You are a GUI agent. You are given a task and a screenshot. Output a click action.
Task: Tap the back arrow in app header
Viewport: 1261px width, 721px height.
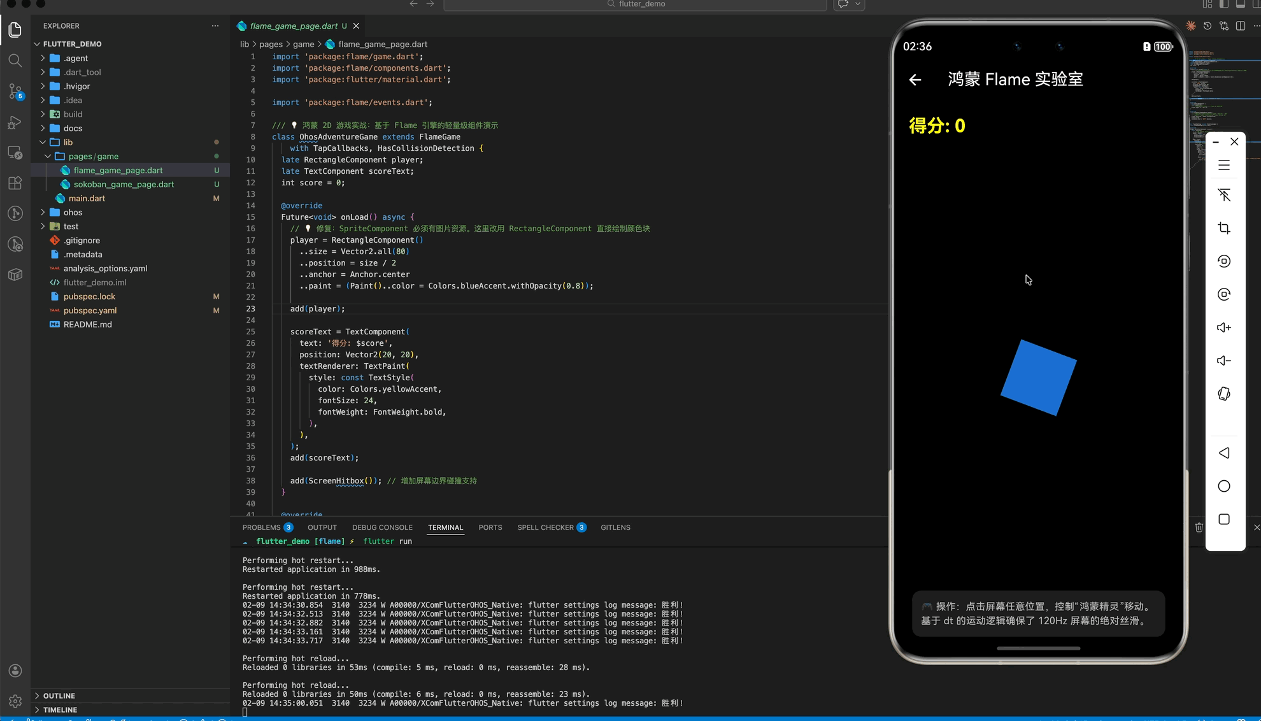click(x=915, y=80)
